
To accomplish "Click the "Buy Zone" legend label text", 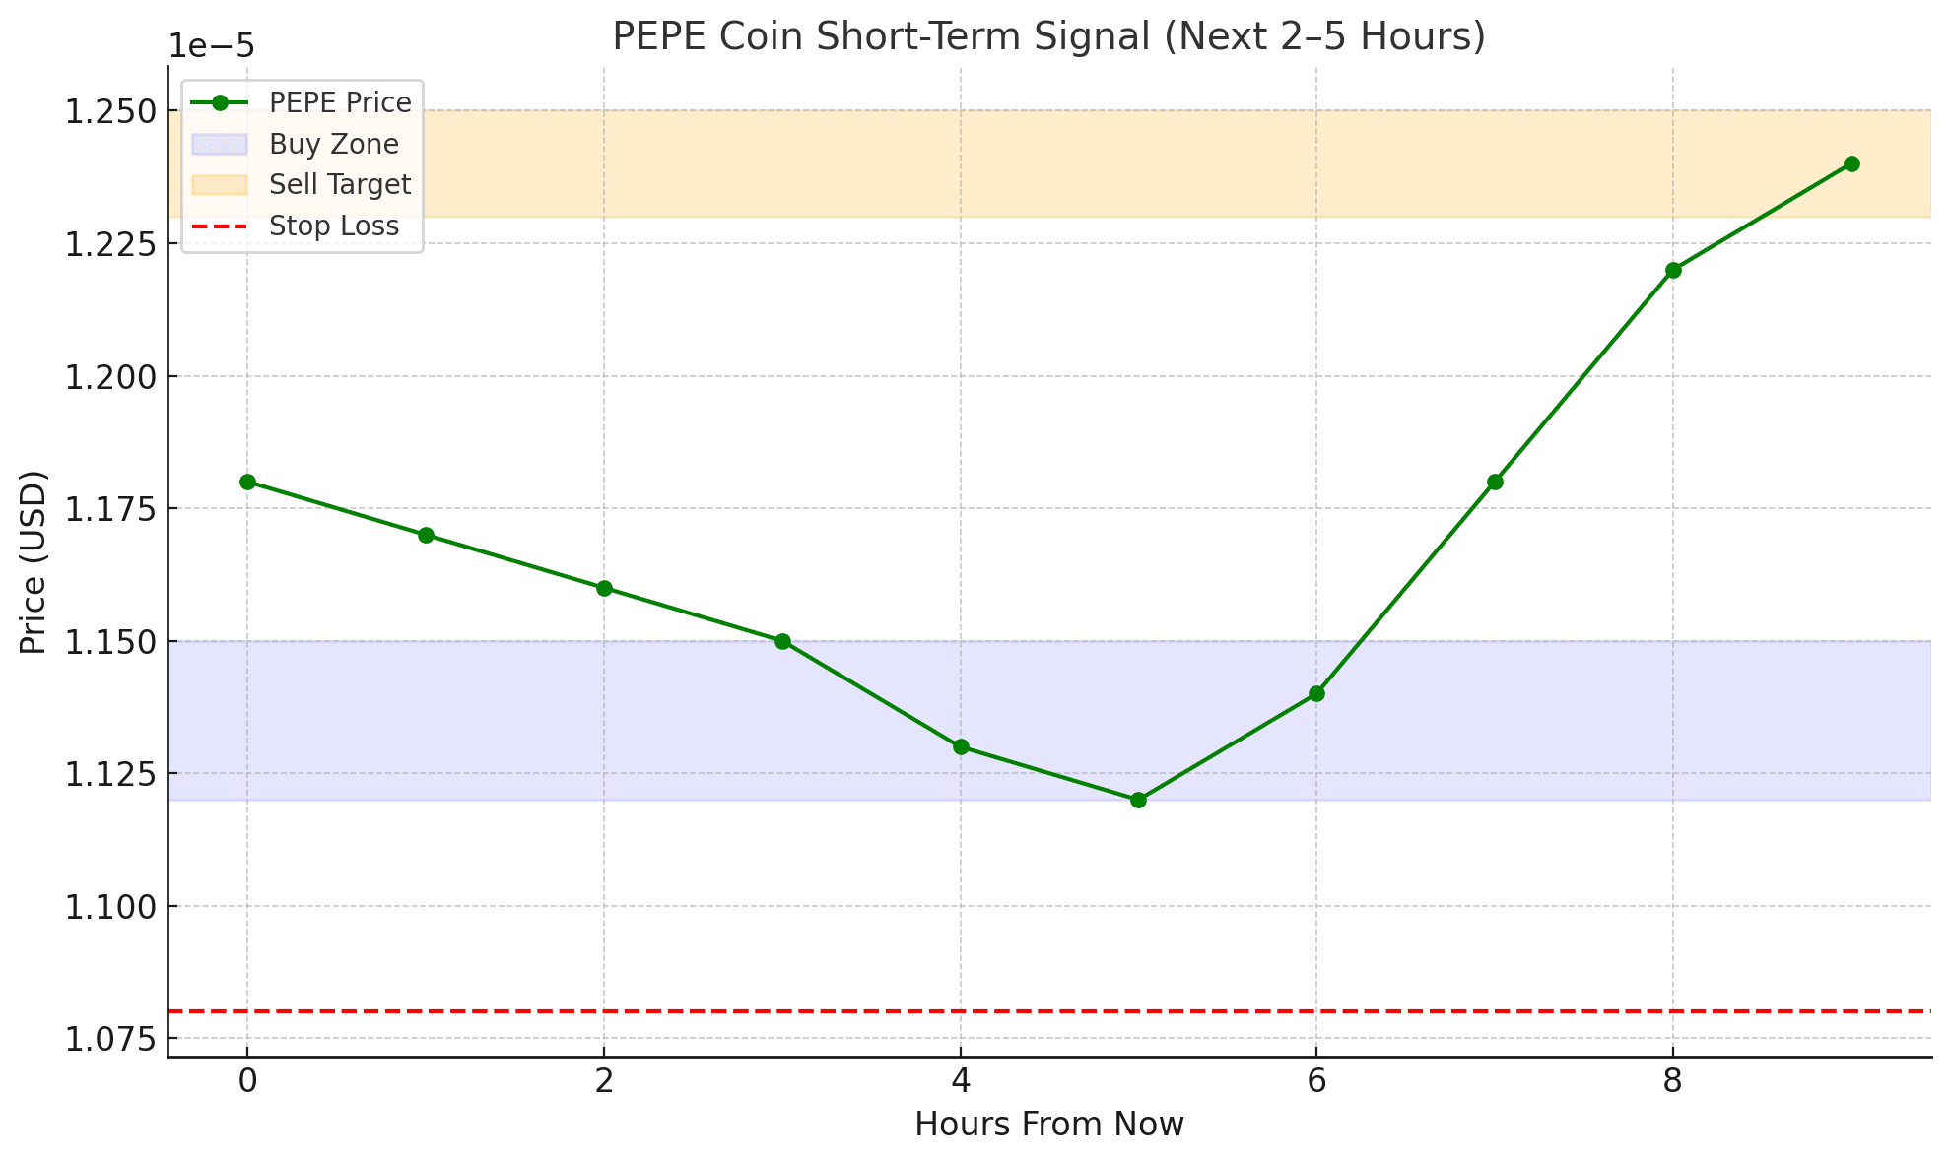I will tap(334, 145).
